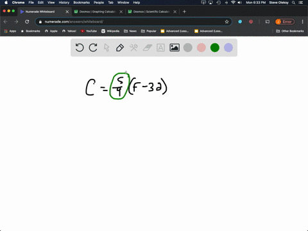Viewport: 308px width, 231px height.
Task: Close the Desmos Graphing Calculator tab
Action: click(121, 12)
